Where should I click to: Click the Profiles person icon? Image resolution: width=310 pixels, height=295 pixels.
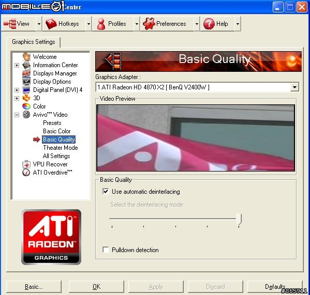[101, 24]
